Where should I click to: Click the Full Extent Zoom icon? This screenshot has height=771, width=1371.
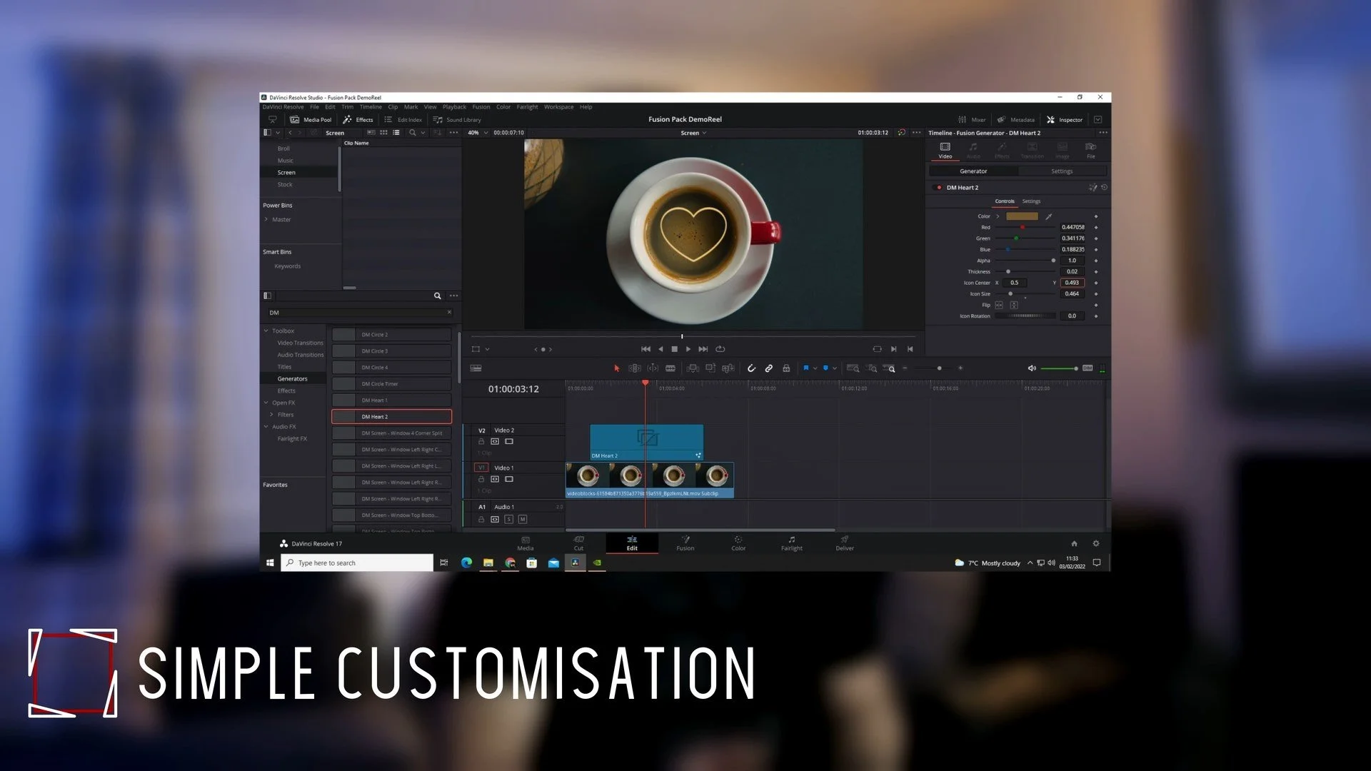(x=853, y=368)
